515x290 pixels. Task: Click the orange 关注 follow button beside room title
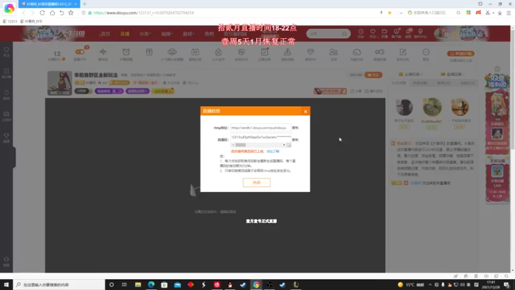373,75
